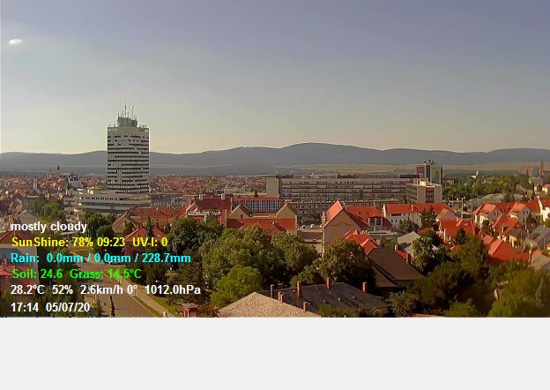Click the '52%' humidity value
550x390 pixels.
point(63,290)
